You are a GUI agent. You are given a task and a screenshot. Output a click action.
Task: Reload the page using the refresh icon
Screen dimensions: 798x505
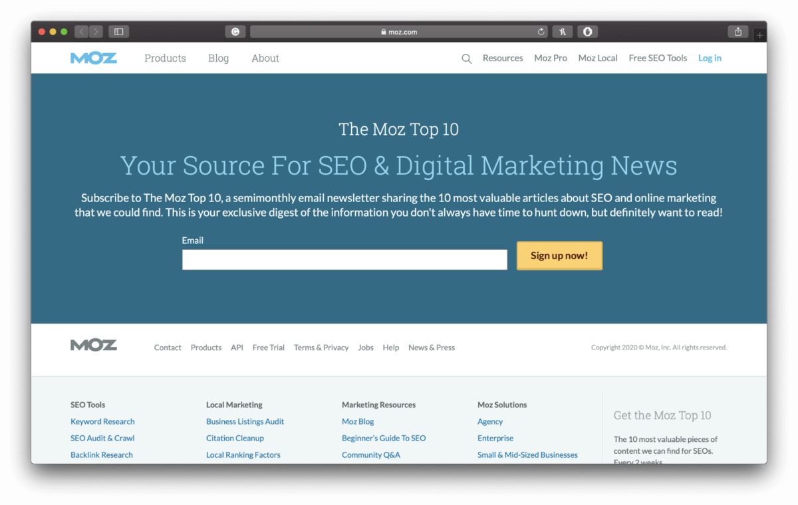click(541, 31)
